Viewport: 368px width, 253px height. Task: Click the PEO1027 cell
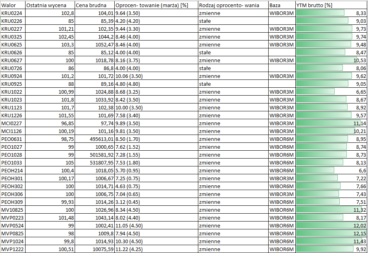tap(13, 147)
